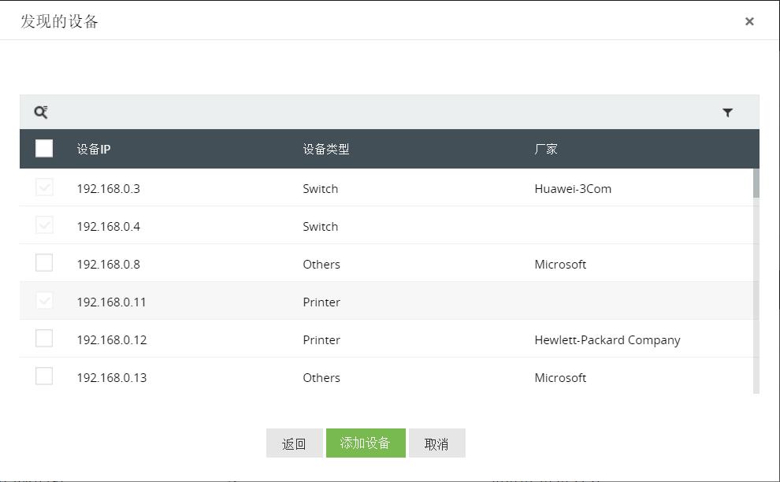Toggle the select-all header checkbox

(x=44, y=148)
